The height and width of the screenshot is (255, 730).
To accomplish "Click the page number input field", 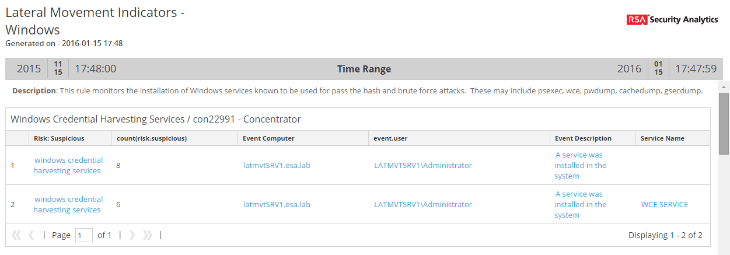I will [x=83, y=235].
